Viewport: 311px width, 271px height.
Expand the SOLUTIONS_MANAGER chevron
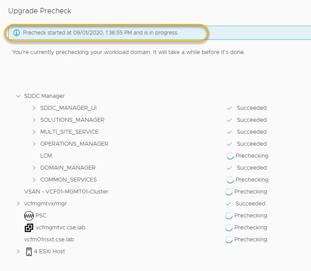(35, 120)
